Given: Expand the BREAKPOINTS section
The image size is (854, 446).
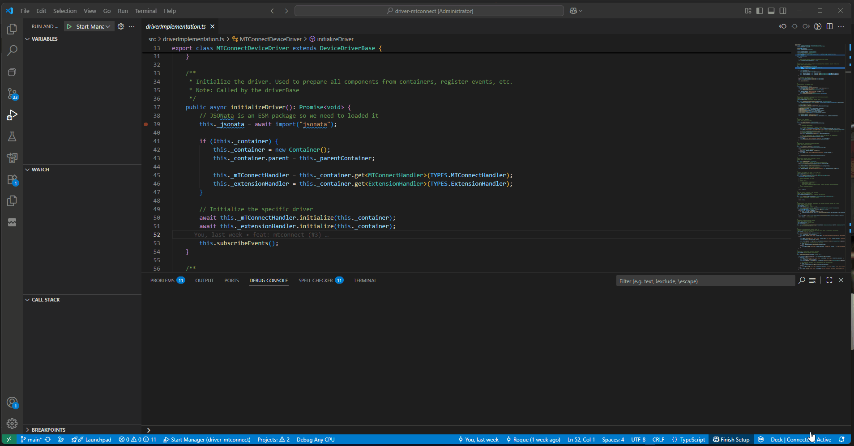Looking at the screenshot, I should [48, 430].
